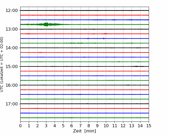Click the x-axis tick label 15
Image resolution: width=169 pixels, height=135 pixels.
pyautogui.click(x=149, y=126)
